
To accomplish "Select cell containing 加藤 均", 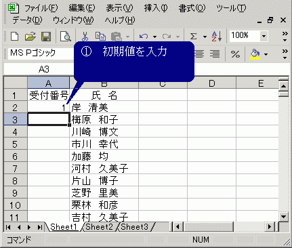I will 104,156.
